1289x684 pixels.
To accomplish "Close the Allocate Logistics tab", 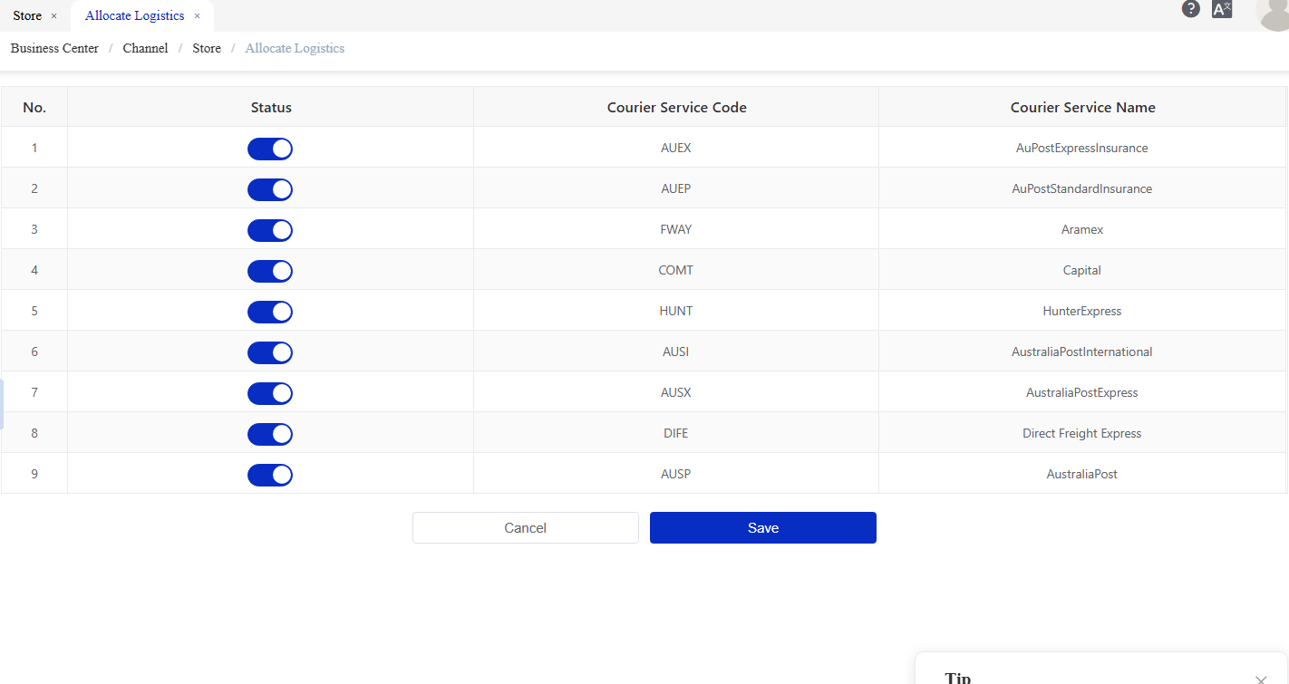I will (x=197, y=16).
